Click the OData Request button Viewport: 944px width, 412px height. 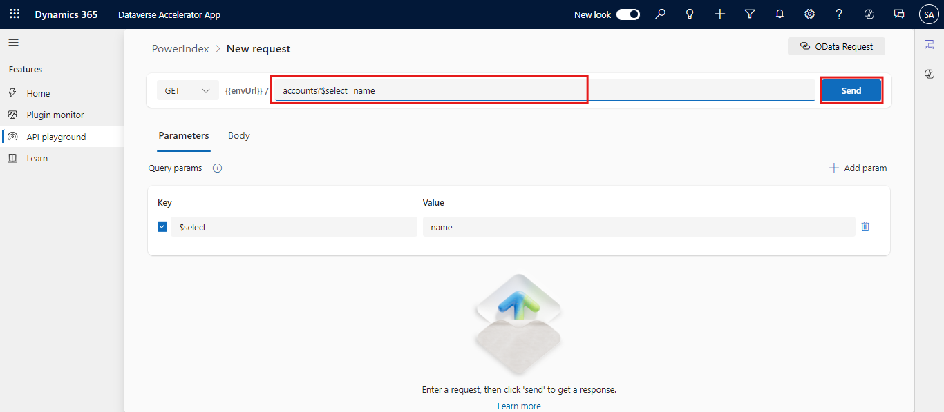(836, 47)
